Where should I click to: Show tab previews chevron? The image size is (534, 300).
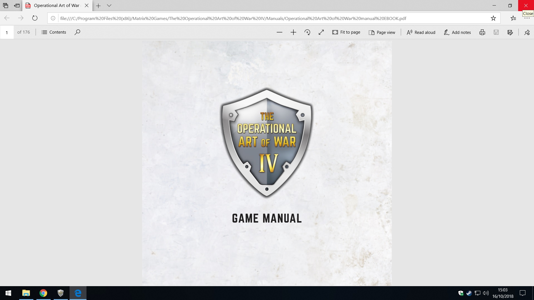click(109, 6)
